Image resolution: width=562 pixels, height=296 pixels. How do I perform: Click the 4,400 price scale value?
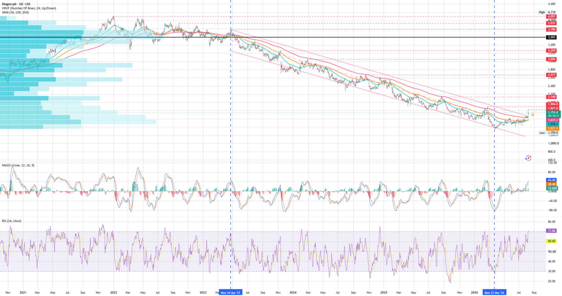click(x=551, y=4)
